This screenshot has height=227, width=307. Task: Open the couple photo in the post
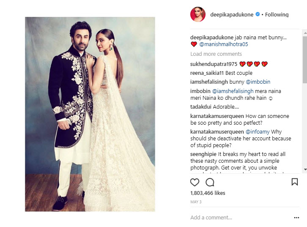pyautogui.click(x=90, y=114)
